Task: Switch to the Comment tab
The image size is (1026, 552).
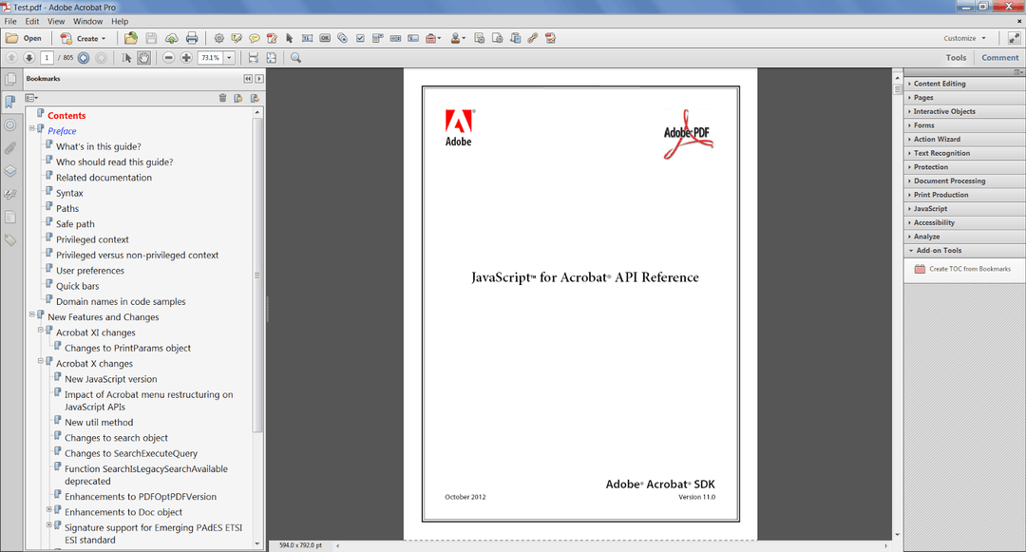Action: pyautogui.click(x=999, y=57)
